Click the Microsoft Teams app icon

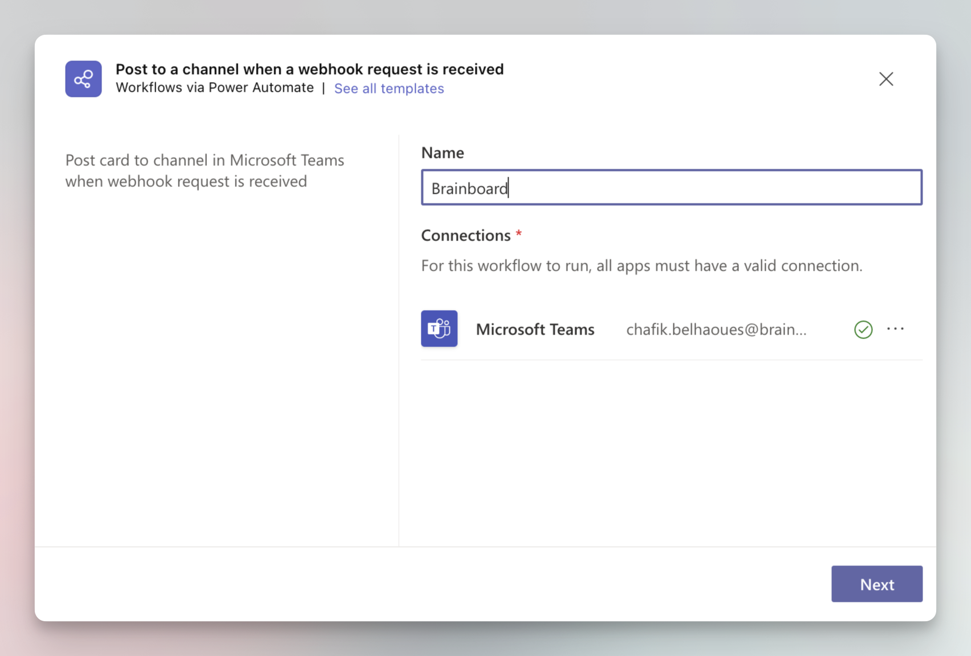click(439, 329)
